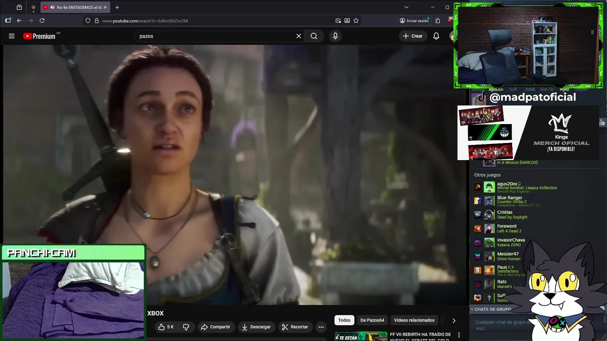
Task: Click the Satisfactory game icon
Action: point(478,270)
